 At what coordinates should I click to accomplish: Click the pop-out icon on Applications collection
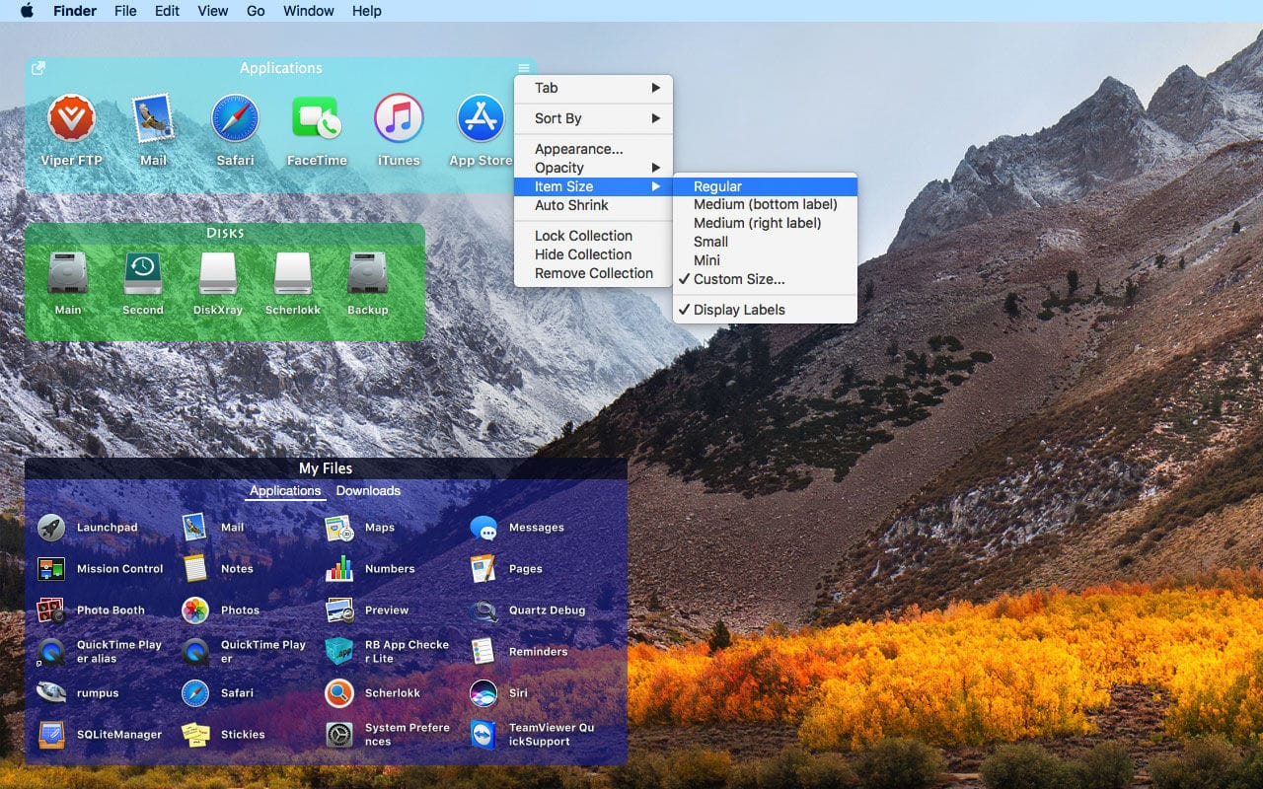point(38,68)
